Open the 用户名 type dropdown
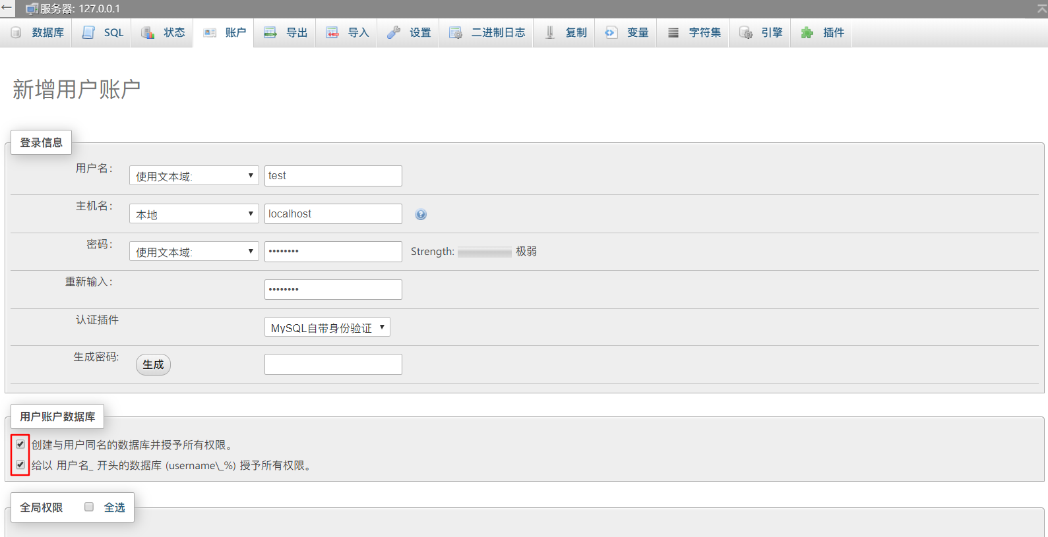The image size is (1048, 537). click(x=194, y=176)
